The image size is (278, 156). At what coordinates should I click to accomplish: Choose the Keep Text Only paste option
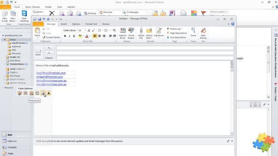pos(49,93)
